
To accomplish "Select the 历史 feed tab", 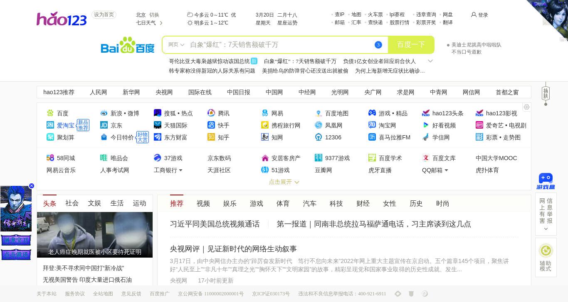I will pyautogui.click(x=416, y=203).
